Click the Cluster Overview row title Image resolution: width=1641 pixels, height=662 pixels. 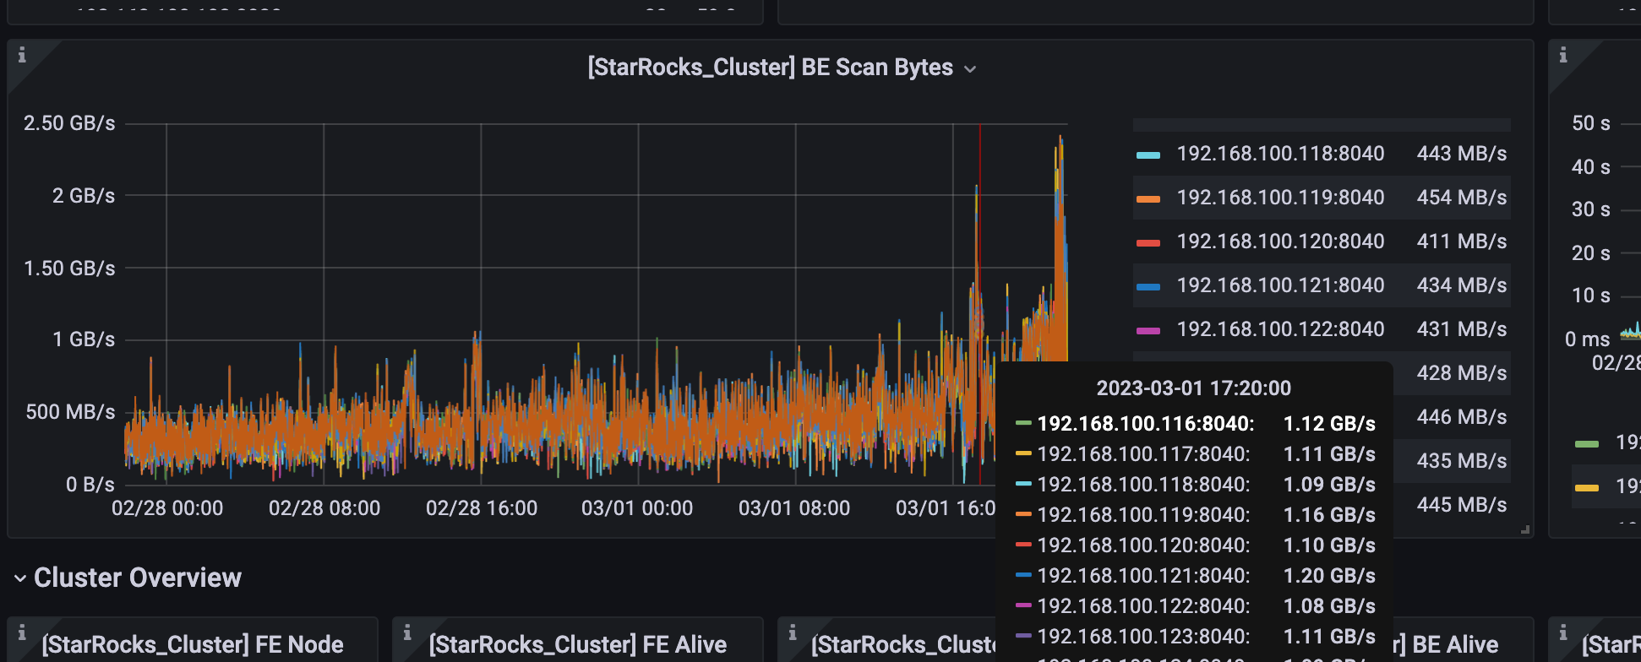[x=138, y=578]
